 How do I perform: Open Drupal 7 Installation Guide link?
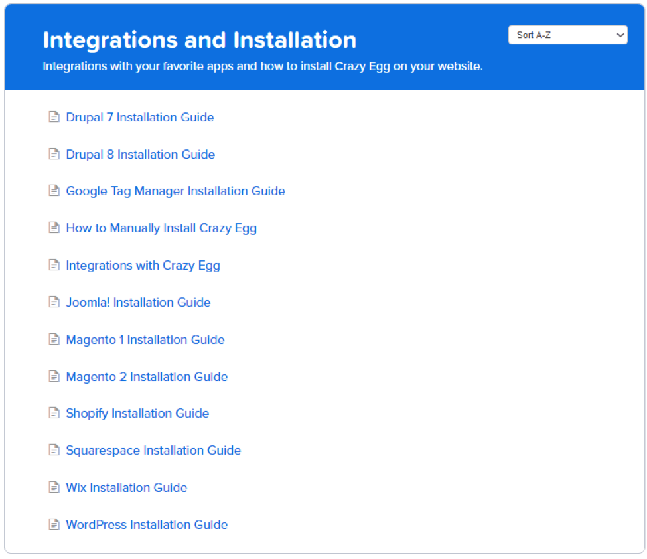(x=140, y=118)
